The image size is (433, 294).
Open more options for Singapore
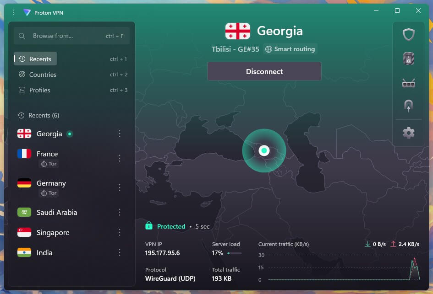click(x=119, y=232)
